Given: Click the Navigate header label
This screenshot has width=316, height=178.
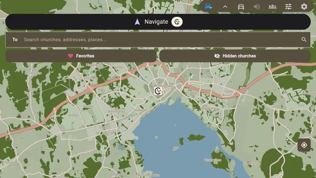Looking at the screenshot, I should (x=156, y=22).
